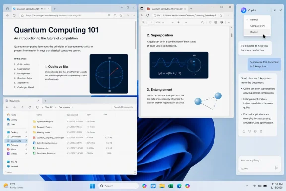Send the Copilot message with arrow icon

click(276, 168)
